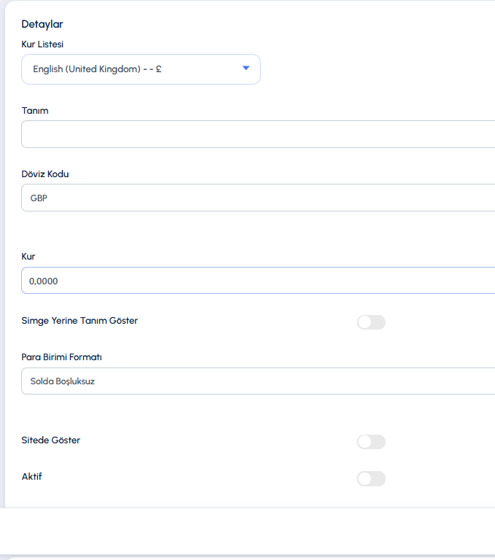Click the Kur Listesi label
Viewport: 495px width, 560px height.
[x=42, y=44]
